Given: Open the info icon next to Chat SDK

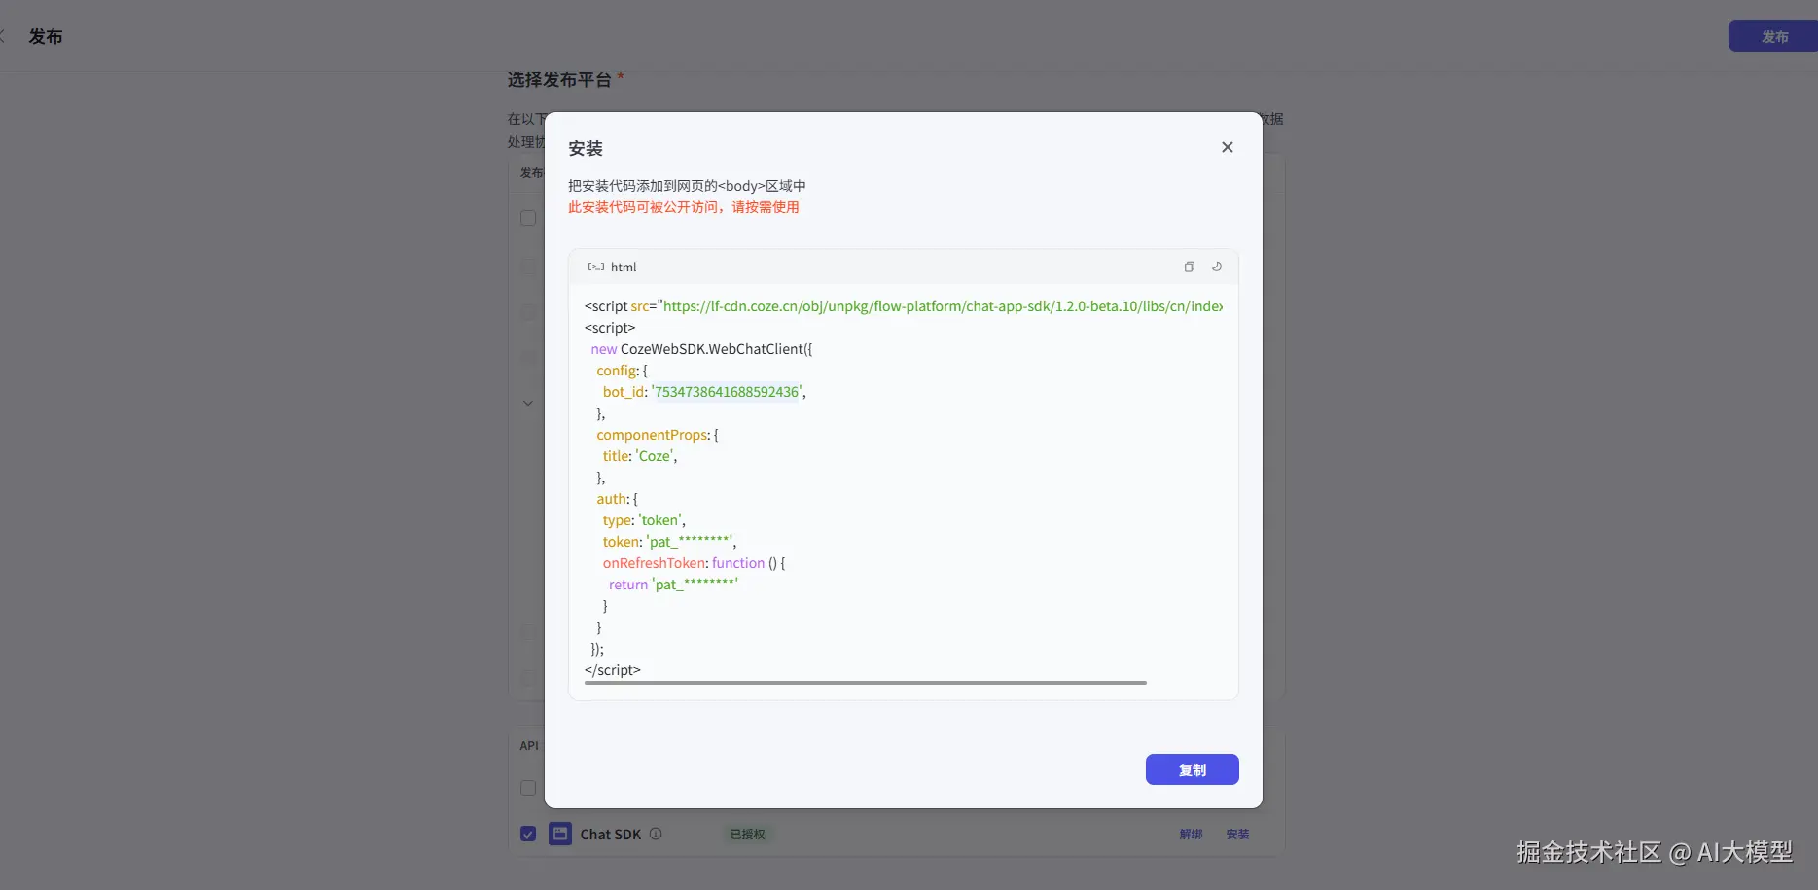Looking at the screenshot, I should click(656, 834).
